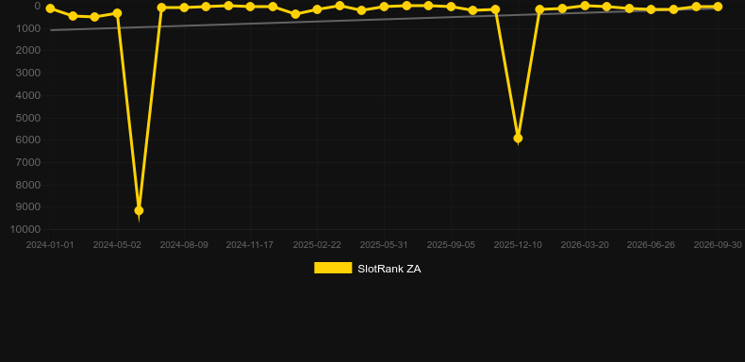Click the data point above 2024-11-17
Viewport: 745px width, 362px height.
coord(251,7)
